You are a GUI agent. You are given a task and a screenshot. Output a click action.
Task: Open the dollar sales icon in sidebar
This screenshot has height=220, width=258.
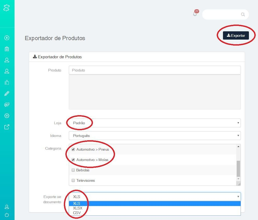pos(7,38)
